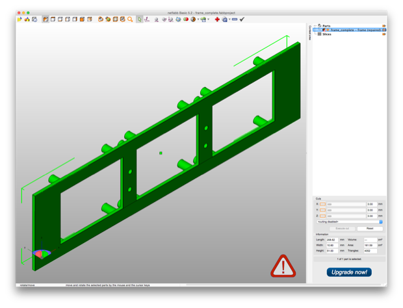403x308 pixels.
Task: Click the X cut position slider
Action: 346,204
